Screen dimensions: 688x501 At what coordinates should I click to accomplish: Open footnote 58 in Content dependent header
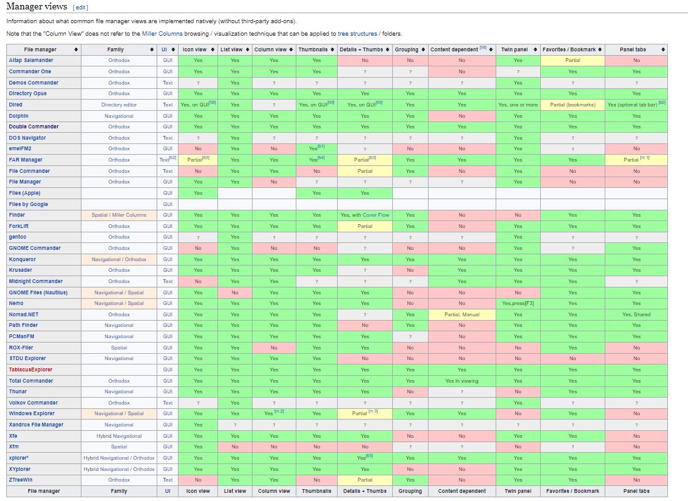click(483, 48)
